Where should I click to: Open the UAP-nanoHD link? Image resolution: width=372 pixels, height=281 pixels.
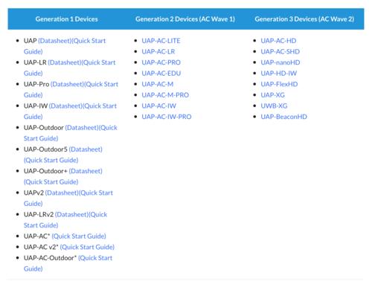tap(280, 62)
